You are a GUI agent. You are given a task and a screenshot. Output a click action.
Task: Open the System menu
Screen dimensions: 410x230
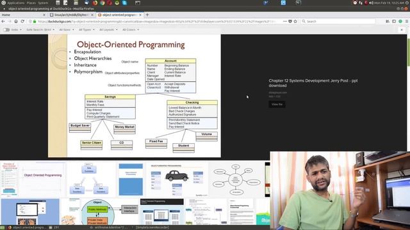pos(43,3)
